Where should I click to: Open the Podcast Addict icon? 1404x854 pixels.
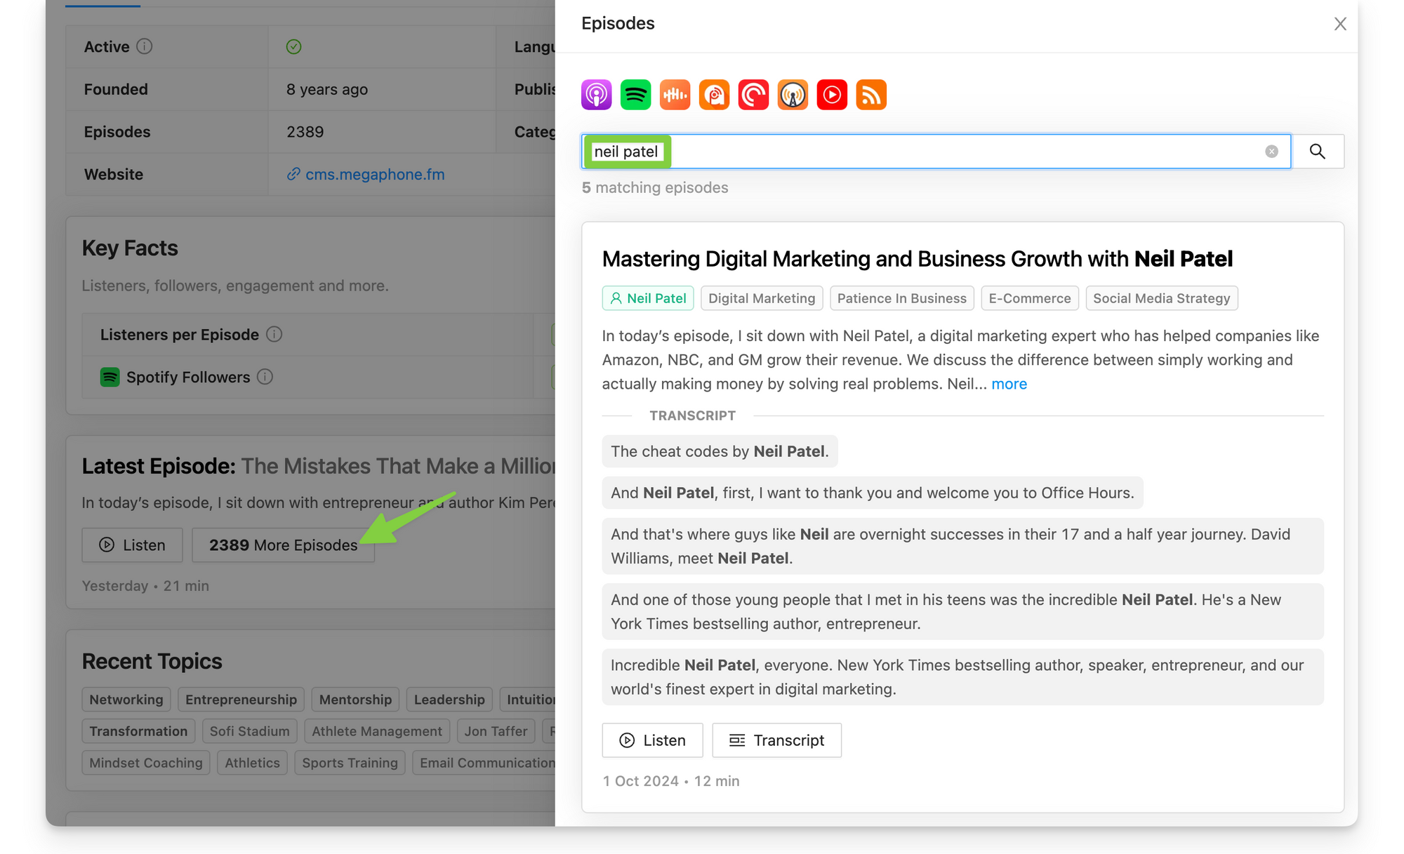point(714,95)
